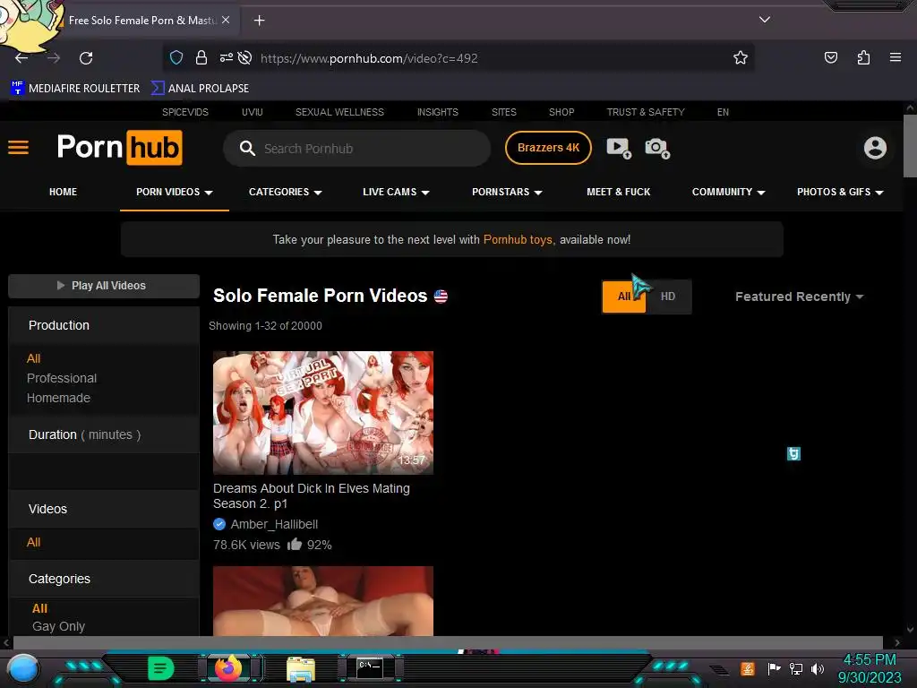This screenshot has height=688, width=917.
Task: Click the right arrow of horizontal scrollbar
Action: (897, 642)
